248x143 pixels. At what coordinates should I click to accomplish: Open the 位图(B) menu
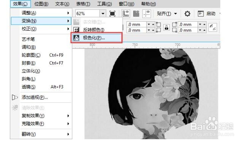41,4
